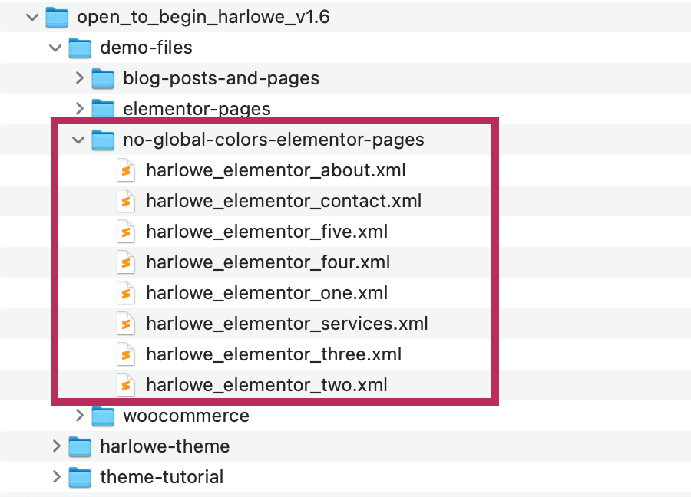Click the blog-posts-and-pages folder icon
Image resolution: width=691 pixels, height=497 pixels.
103,77
